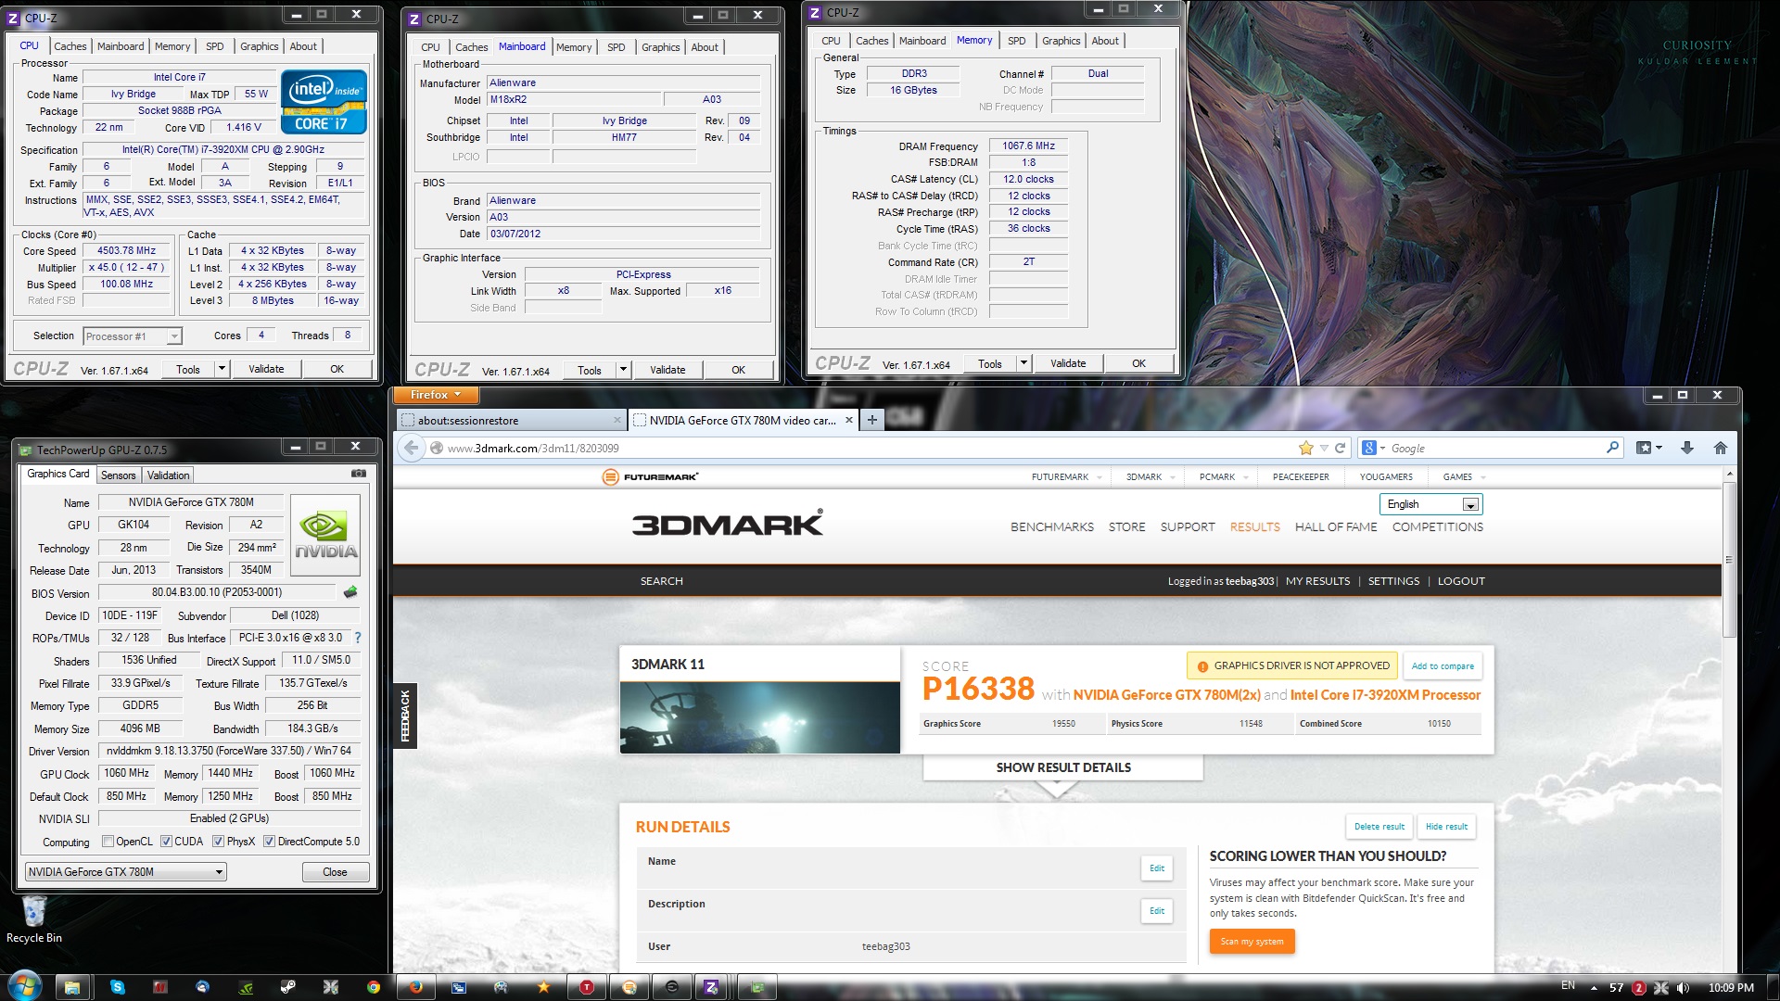Click the Add to compare link
This screenshot has height=1001, width=1780.
click(1443, 665)
